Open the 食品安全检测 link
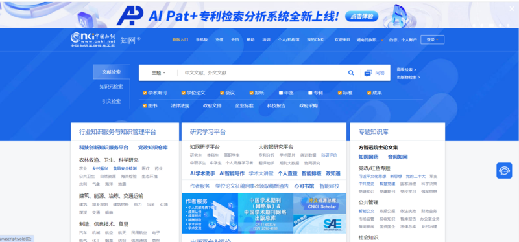The height and width of the screenshot is (242, 519). 125,168
